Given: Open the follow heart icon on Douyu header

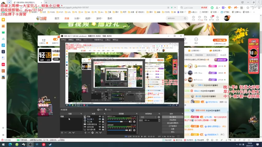Looking at the screenshot, I should tap(199, 17).
